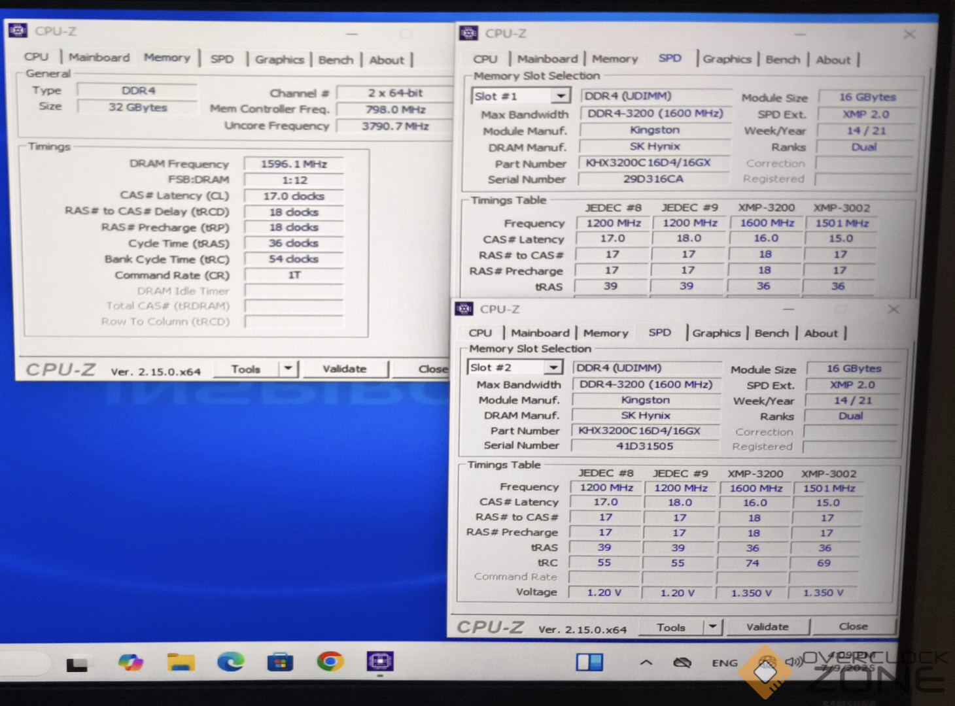Screen dimensions: 955x706
Task: Expand Tools arrow in the Slot #2 window
Action: coord(712,627)
